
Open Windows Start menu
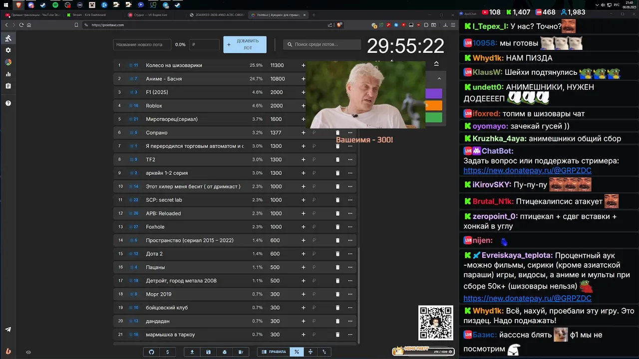point(7,5)
